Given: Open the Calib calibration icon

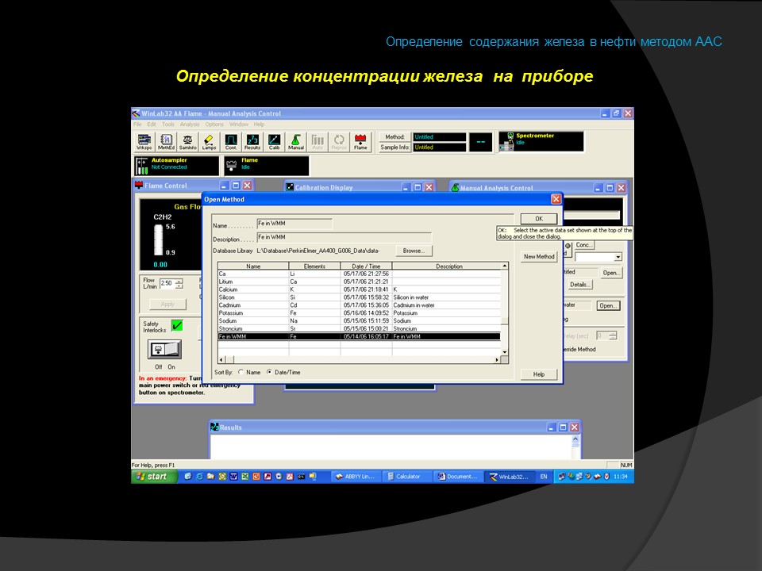Looking at the screenshot, I should click(x=274, y=142).
